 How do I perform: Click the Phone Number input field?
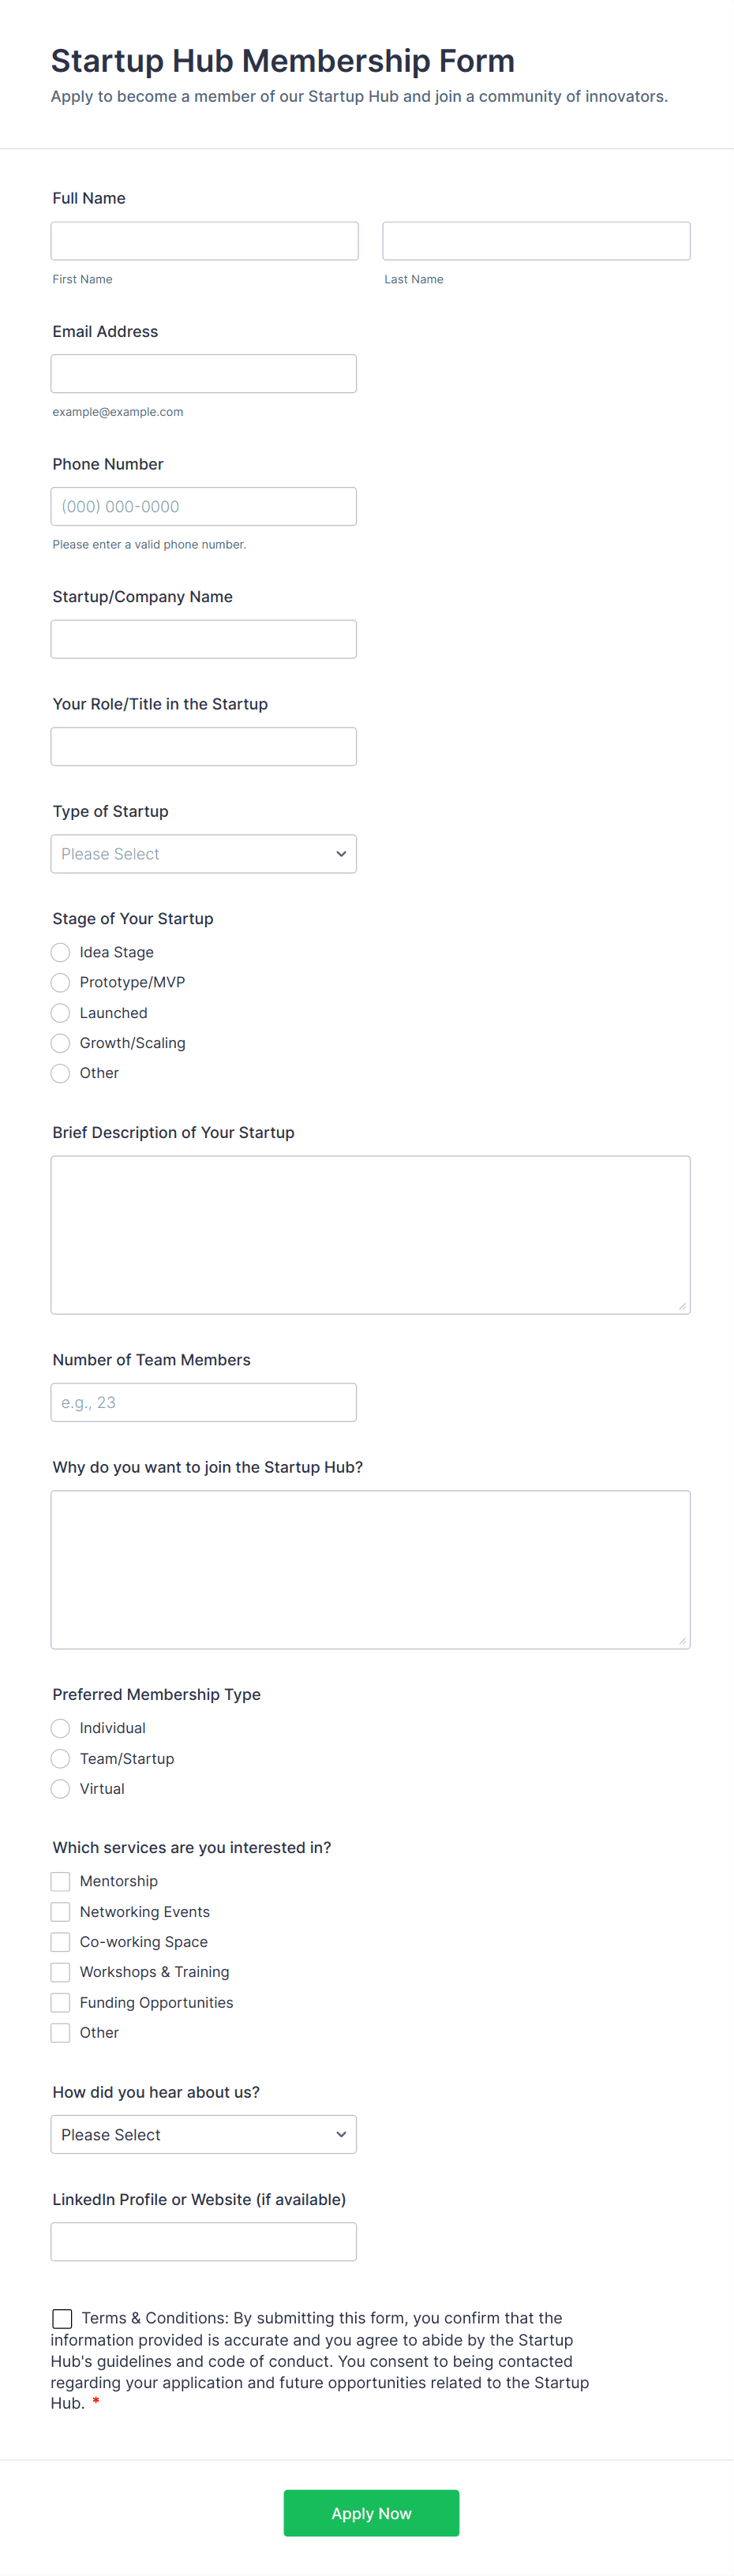203,507
